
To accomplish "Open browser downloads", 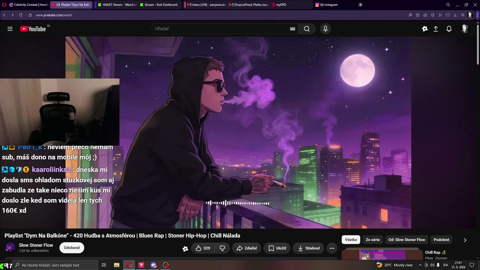I will click(455, 15).
